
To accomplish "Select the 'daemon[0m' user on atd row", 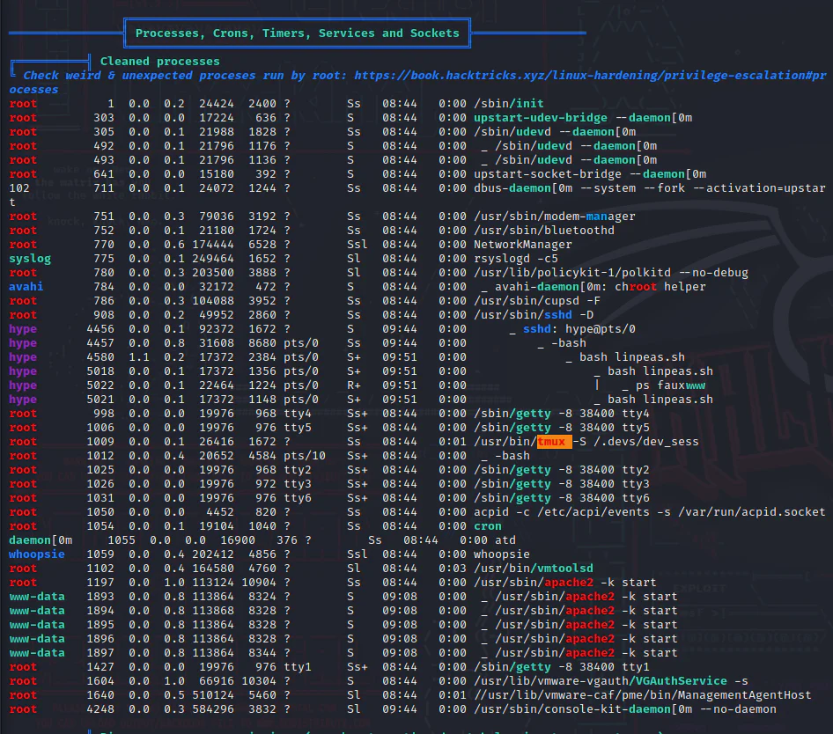I will click(41, 540).
